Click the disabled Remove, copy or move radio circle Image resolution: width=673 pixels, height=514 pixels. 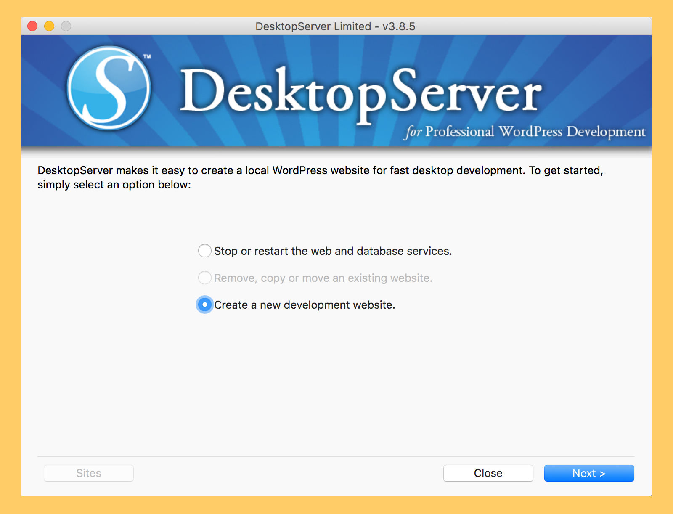[204, 278]
